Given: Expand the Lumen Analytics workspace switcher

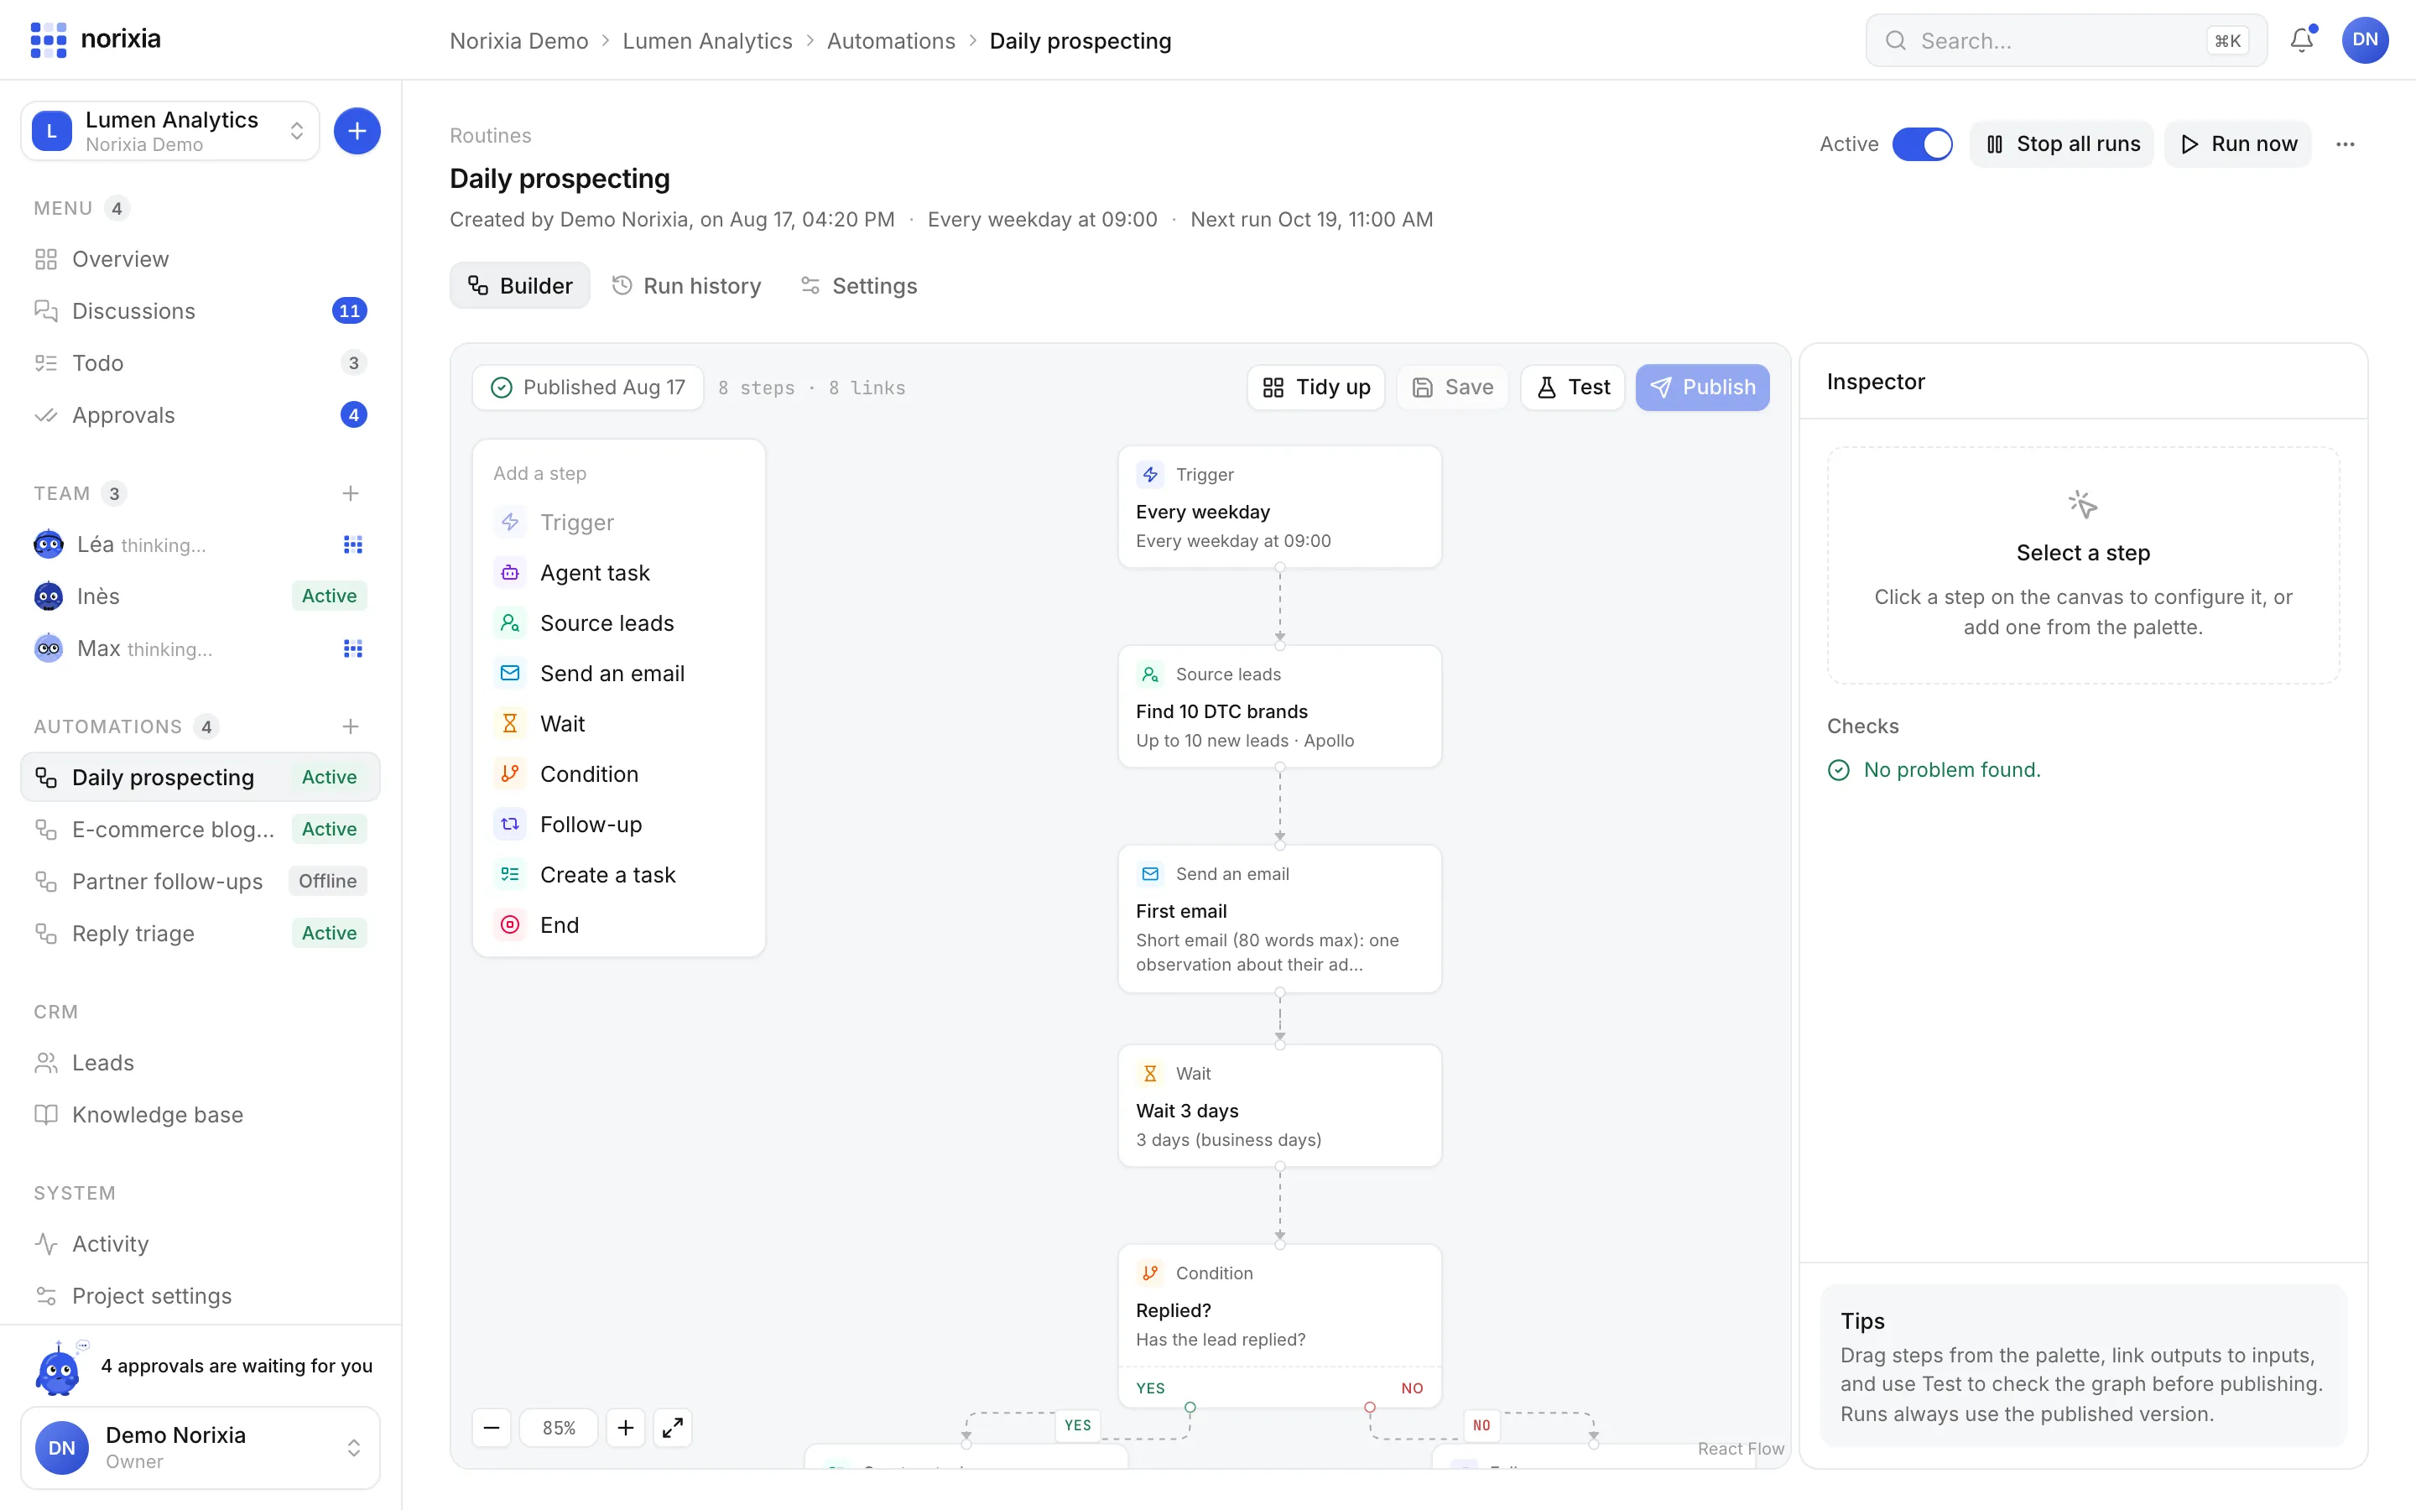Looking at the screenshot, I should coord(169,131).
